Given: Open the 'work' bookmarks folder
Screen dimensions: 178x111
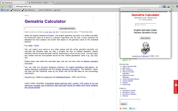Looking at the screenshot, I should 57,10.
